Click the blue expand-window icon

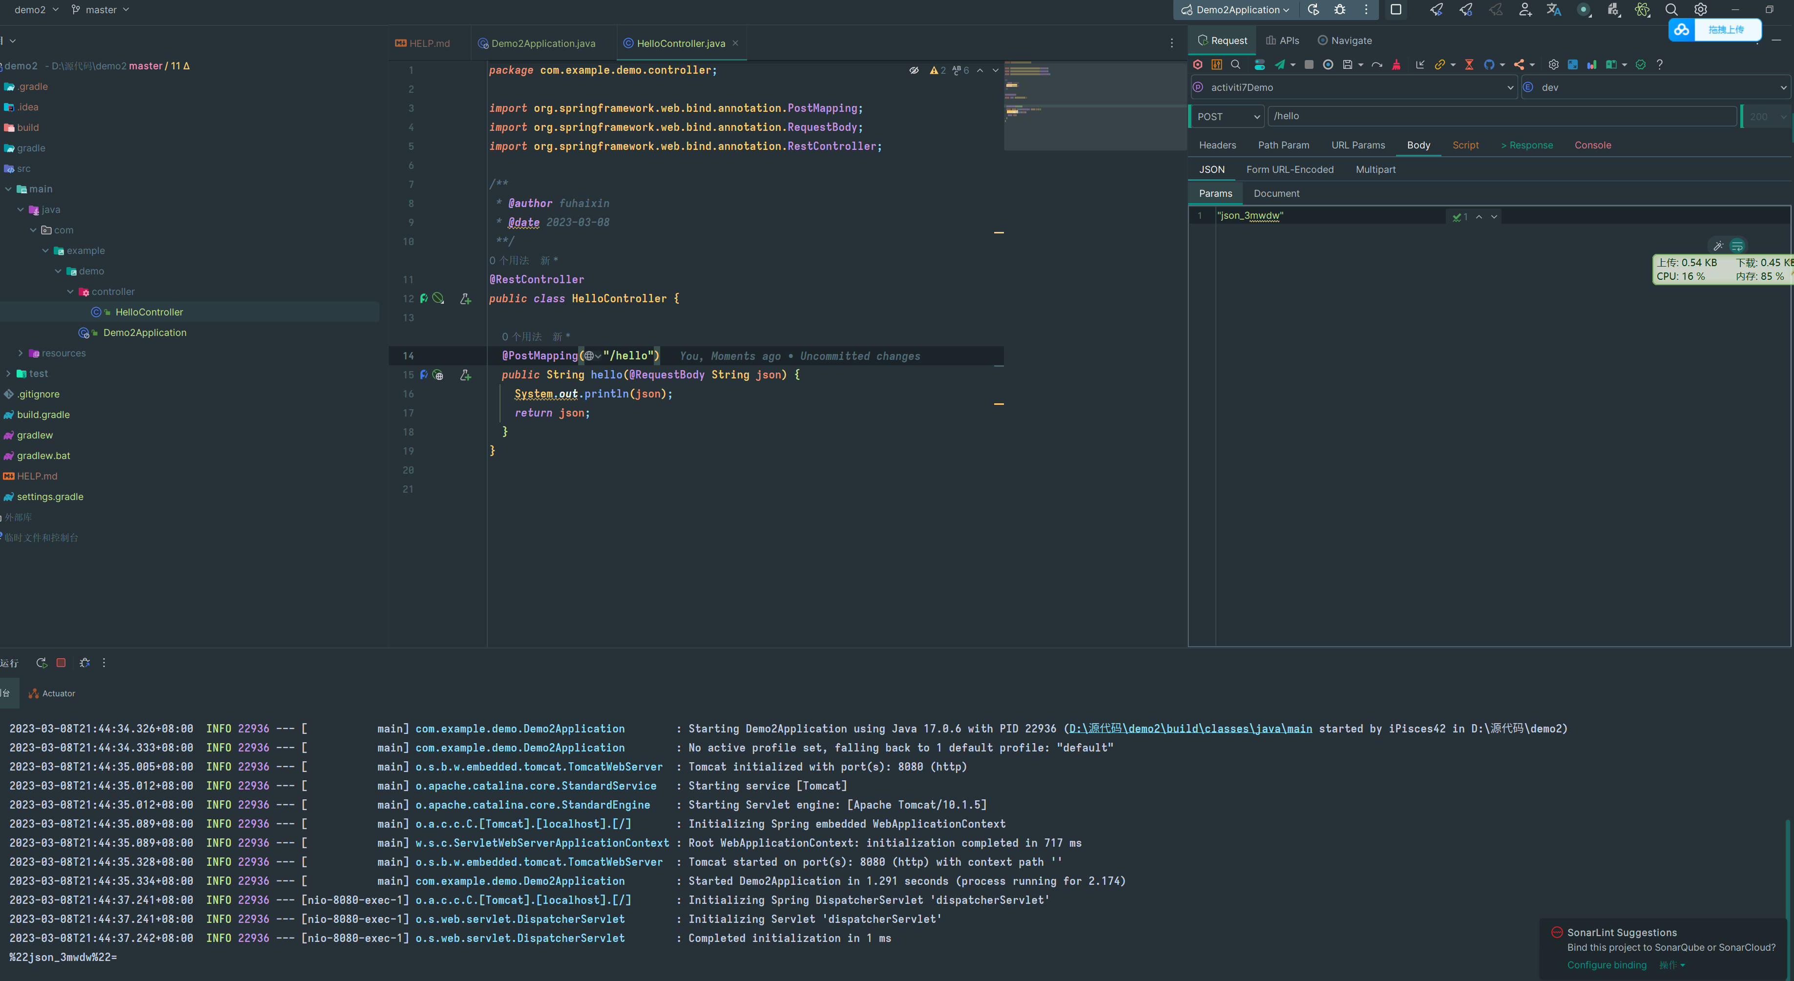[x=1572, y=65]
